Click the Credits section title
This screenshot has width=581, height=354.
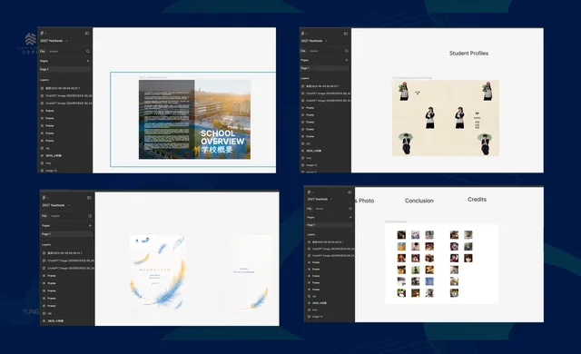pos(477,200)
